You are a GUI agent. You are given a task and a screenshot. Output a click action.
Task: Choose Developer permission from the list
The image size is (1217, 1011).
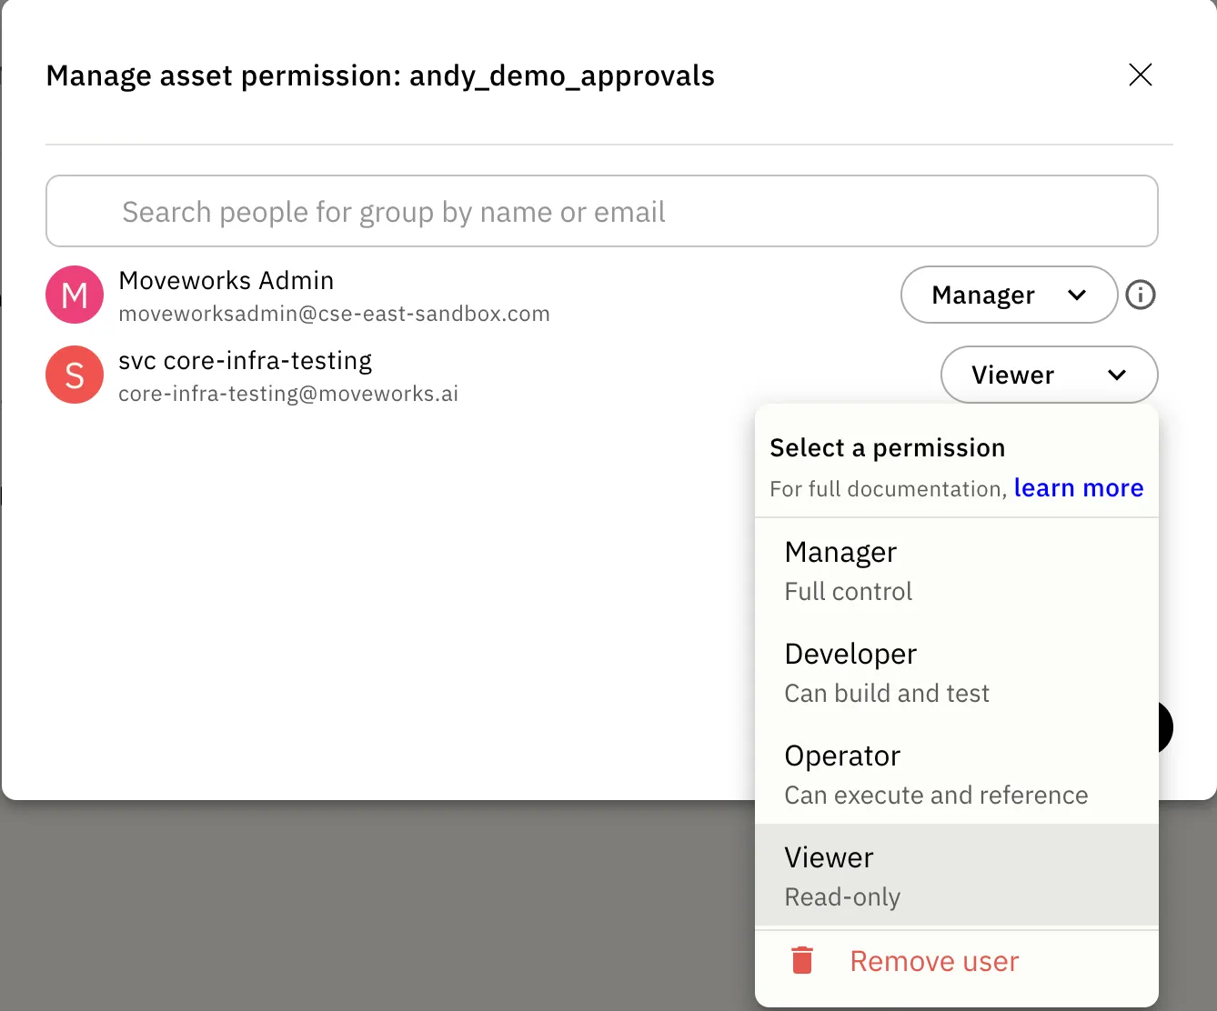(957, 672)
